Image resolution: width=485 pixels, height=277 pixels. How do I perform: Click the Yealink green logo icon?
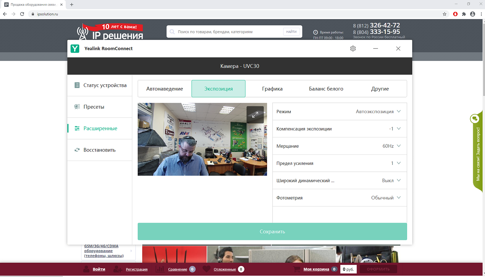pyautogui.click(x=75, y=48)
